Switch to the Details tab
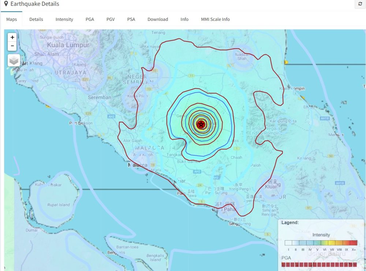Viewport: 366px width, 271px height. pyautogui.click(x=36, y=19)
